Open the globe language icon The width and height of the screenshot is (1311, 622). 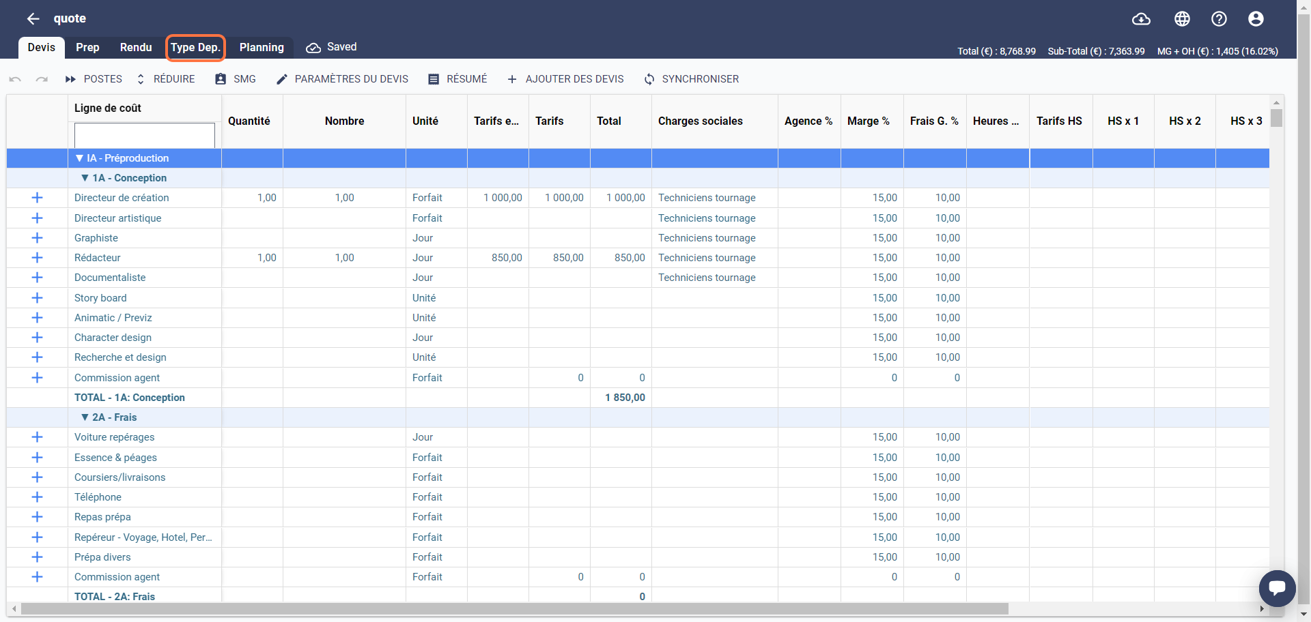click(x=1182, y=19)
